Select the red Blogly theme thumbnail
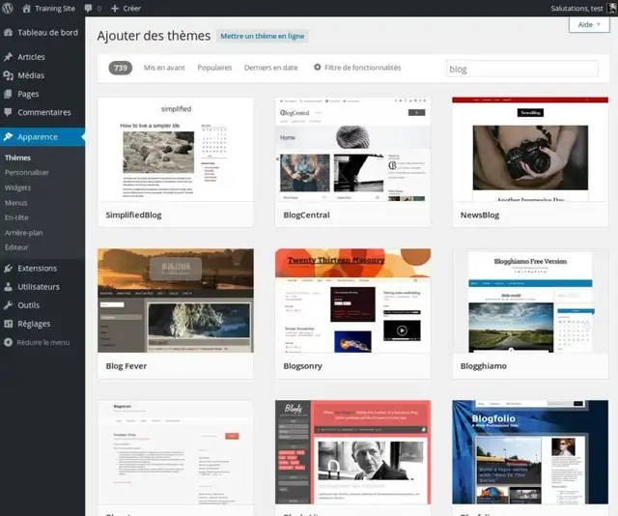The height and width of the screenshot is (516, 618). point(352,452)
